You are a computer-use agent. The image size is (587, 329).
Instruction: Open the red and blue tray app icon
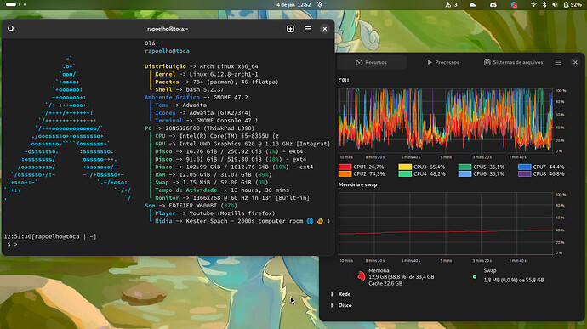tap(514, 4)
